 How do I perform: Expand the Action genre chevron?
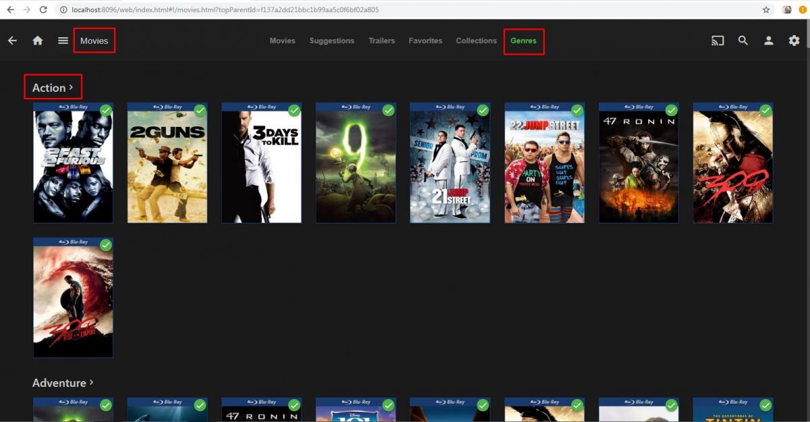tap(71, 87)
